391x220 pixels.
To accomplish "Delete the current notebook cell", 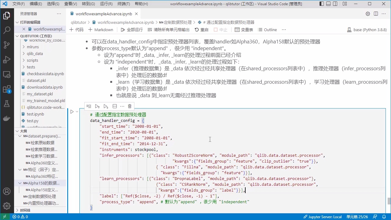I will pyautogui.click(x=130, y=106).
